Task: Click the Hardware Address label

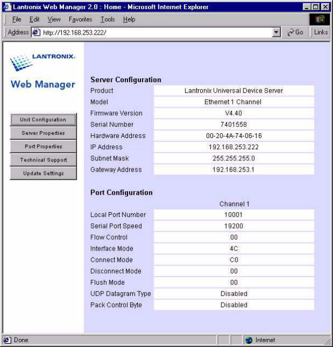Action: pos(118,136)
